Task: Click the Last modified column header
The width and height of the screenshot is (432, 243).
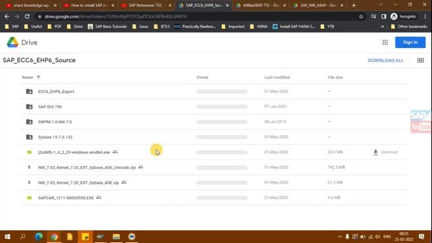Action: tap(277, 78)
